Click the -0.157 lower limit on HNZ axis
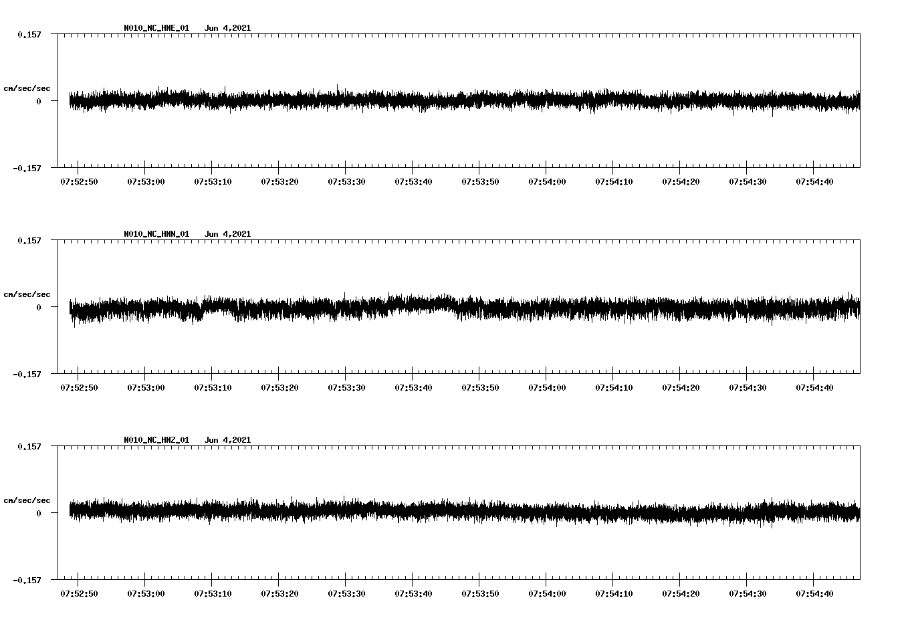The width and height of the screenshot is (908, 618). [27, 580]
